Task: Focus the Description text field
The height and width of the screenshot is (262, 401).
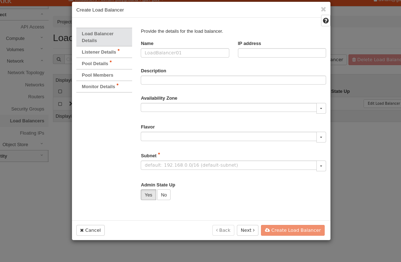Action: point(233,80)
